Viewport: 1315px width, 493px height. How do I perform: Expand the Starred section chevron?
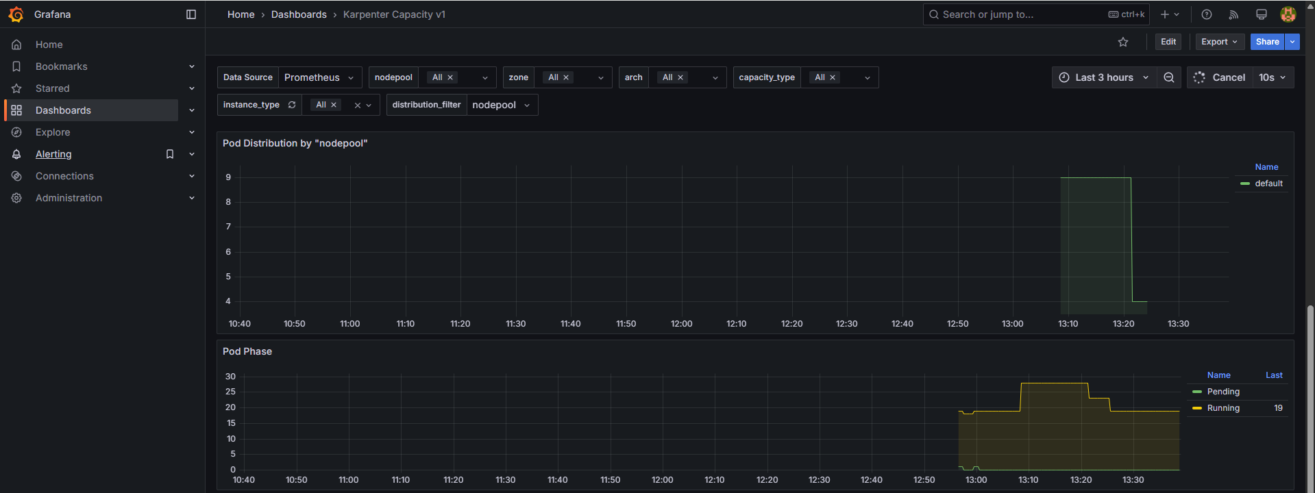(192, 88)
